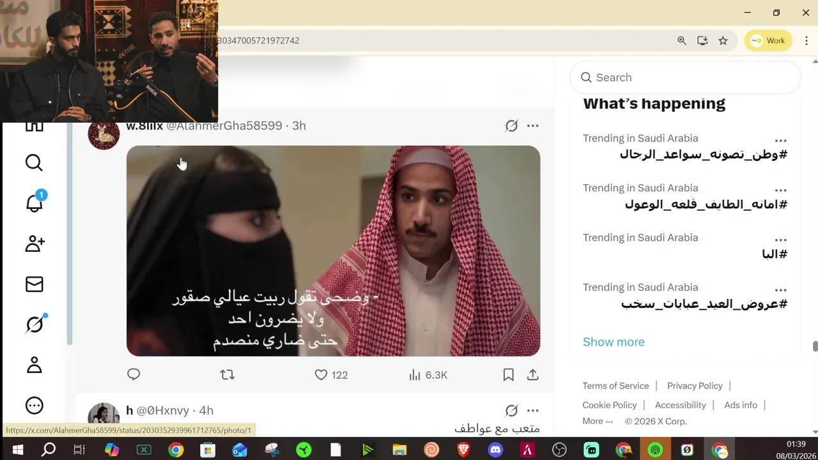818x460 pixels.
Task: Bookmark this page with star icon
Action: click(x=723, y=40)
